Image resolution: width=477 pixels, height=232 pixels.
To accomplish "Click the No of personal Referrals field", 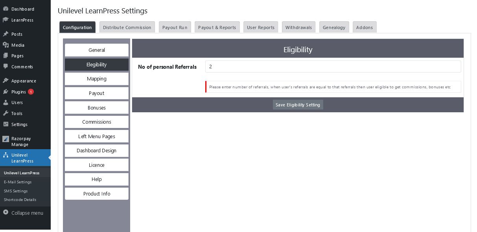I will pyautogui.click(x=333, y=67).
